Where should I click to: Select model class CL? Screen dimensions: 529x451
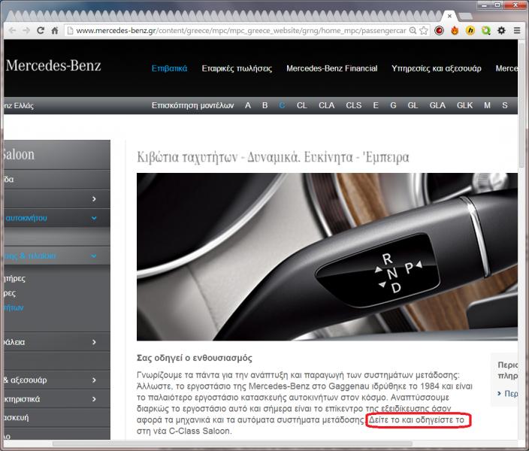pos(301,105)
